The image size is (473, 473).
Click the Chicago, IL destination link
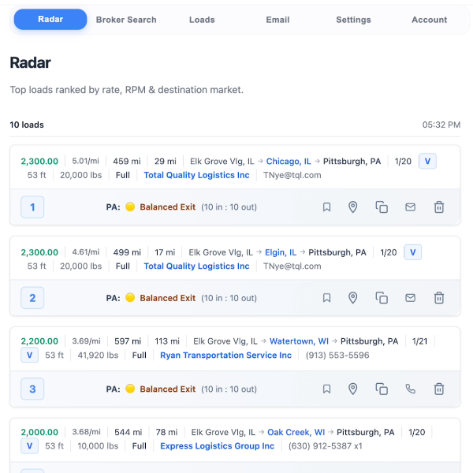[289, 162]
